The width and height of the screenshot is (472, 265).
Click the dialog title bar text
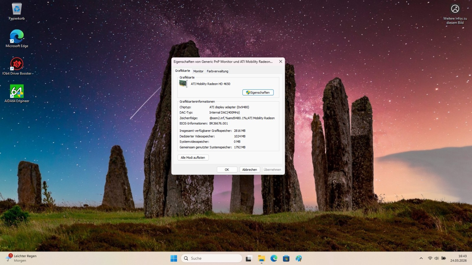(223, 62)
